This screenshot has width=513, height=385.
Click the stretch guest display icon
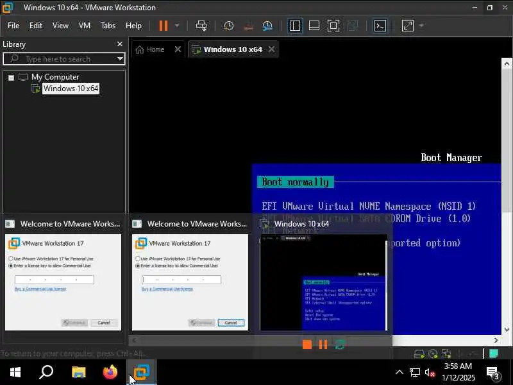pyautogui.click(x=408, y=26)
